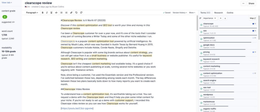Viewport: 260px width, 112px height.
Task: Download the terms list
Action: tap(225, 18)
